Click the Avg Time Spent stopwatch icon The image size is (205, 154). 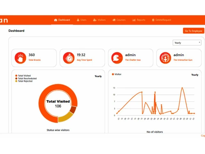coord(69,58)
